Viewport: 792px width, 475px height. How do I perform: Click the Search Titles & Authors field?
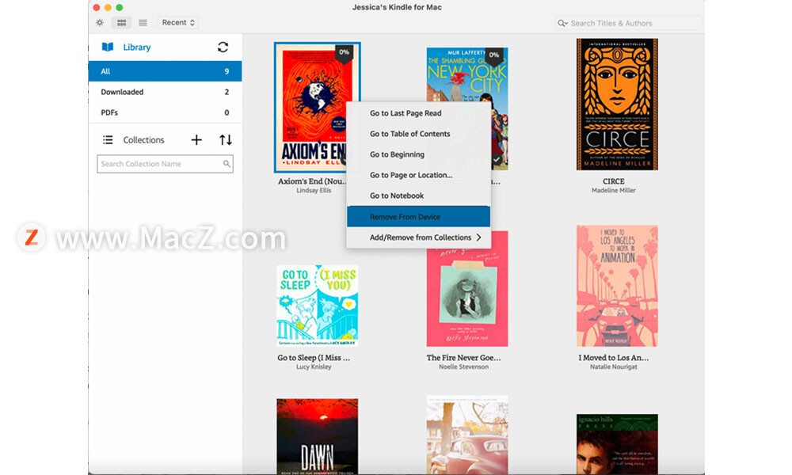(628, 23)
